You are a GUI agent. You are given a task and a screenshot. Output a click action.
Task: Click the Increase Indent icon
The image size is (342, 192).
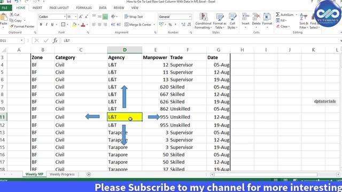point(119,25)
